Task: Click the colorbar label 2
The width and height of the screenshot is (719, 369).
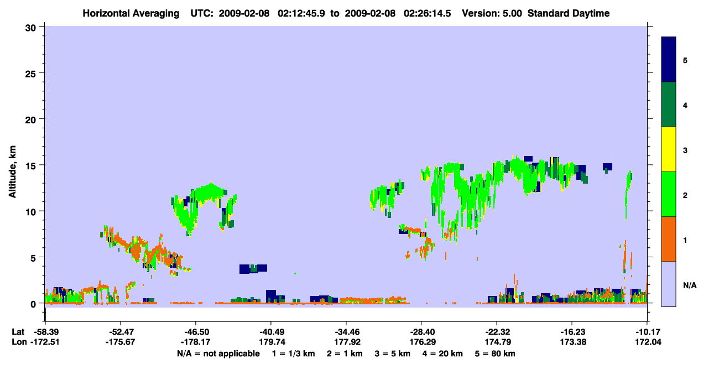Action: coord(685,195)
